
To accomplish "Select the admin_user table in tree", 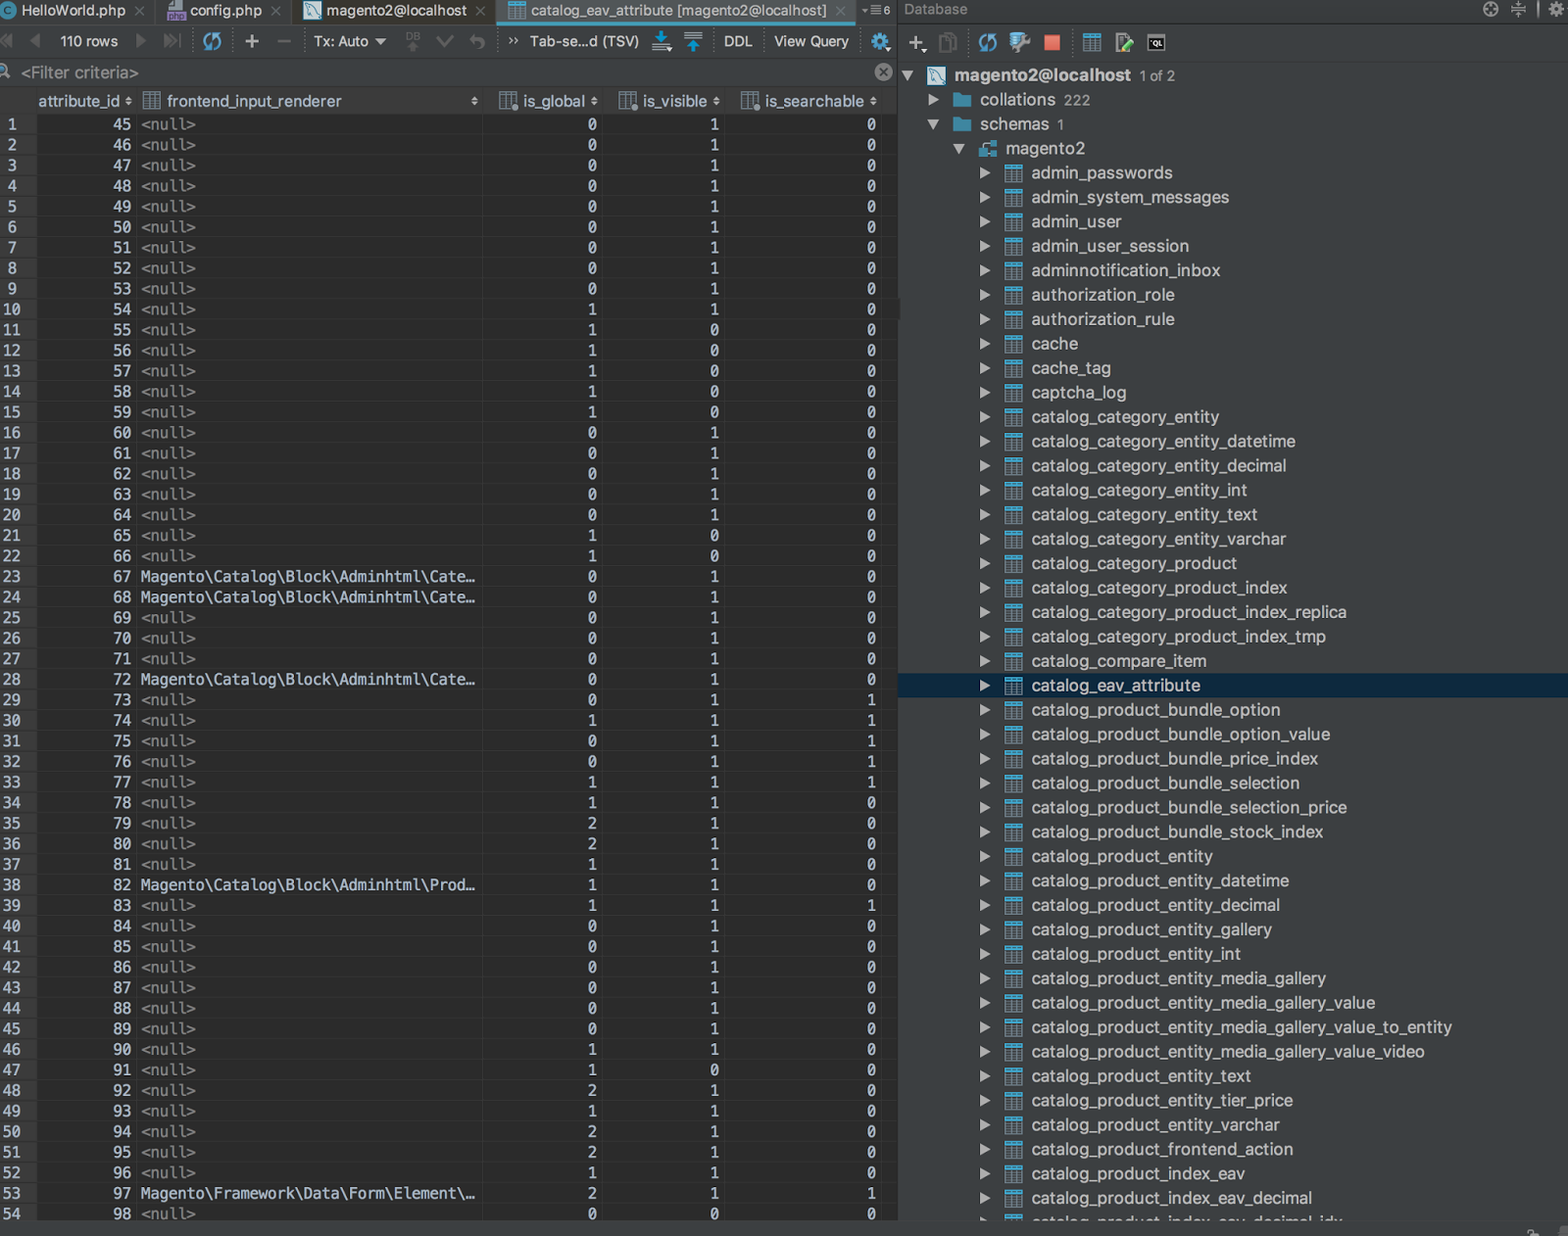I will (x=1075, y=222).
